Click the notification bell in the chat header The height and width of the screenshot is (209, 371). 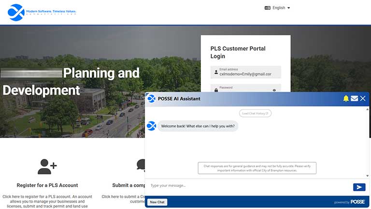[346, 99]
